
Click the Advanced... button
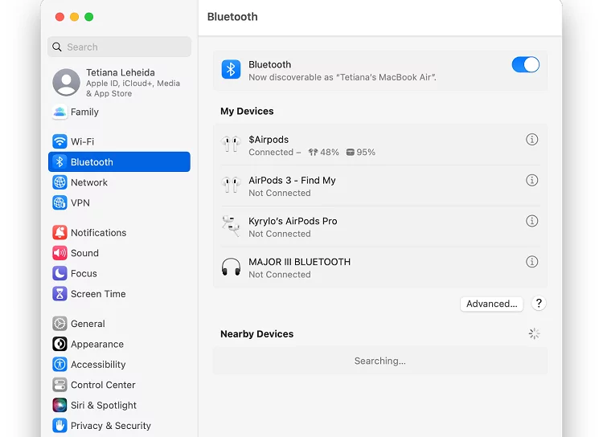coord(491,304)
